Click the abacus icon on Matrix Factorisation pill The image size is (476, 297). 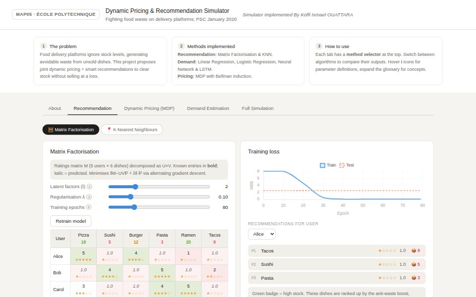point(51,130)
